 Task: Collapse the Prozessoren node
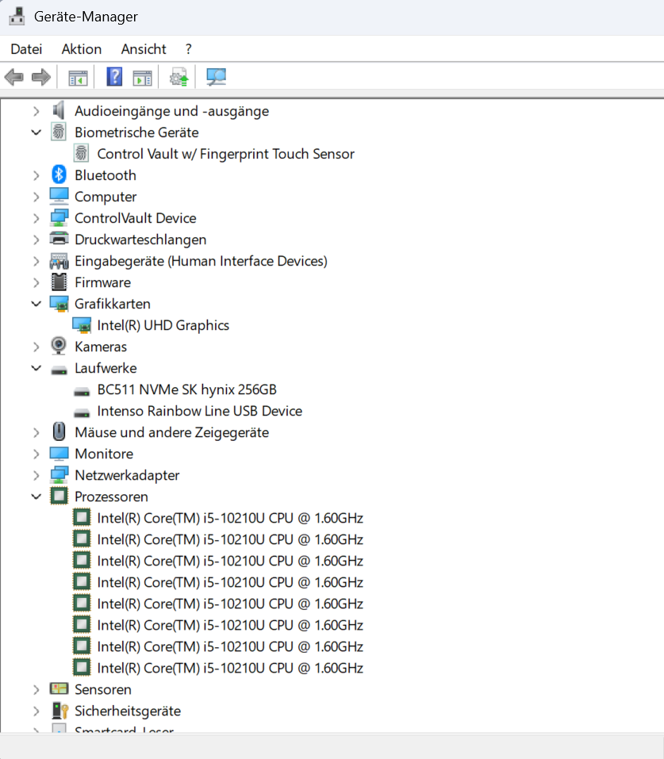(36, 496)
